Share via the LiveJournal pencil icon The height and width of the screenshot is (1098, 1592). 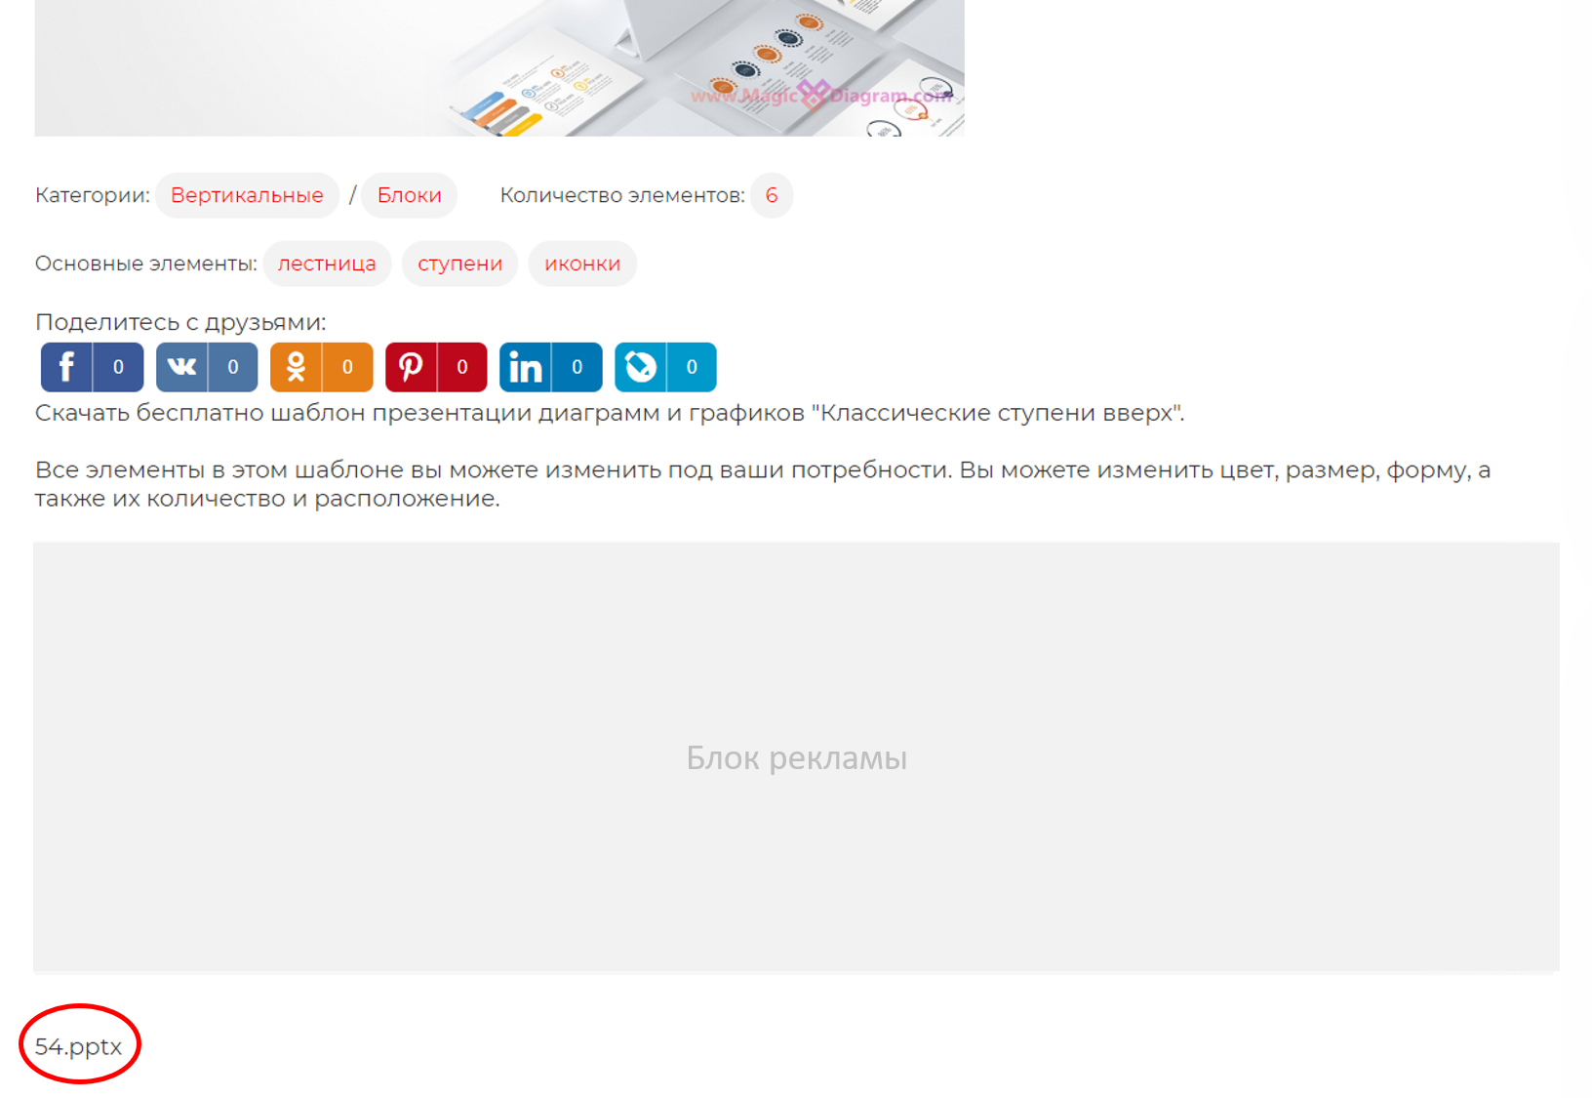click(640, 367)
